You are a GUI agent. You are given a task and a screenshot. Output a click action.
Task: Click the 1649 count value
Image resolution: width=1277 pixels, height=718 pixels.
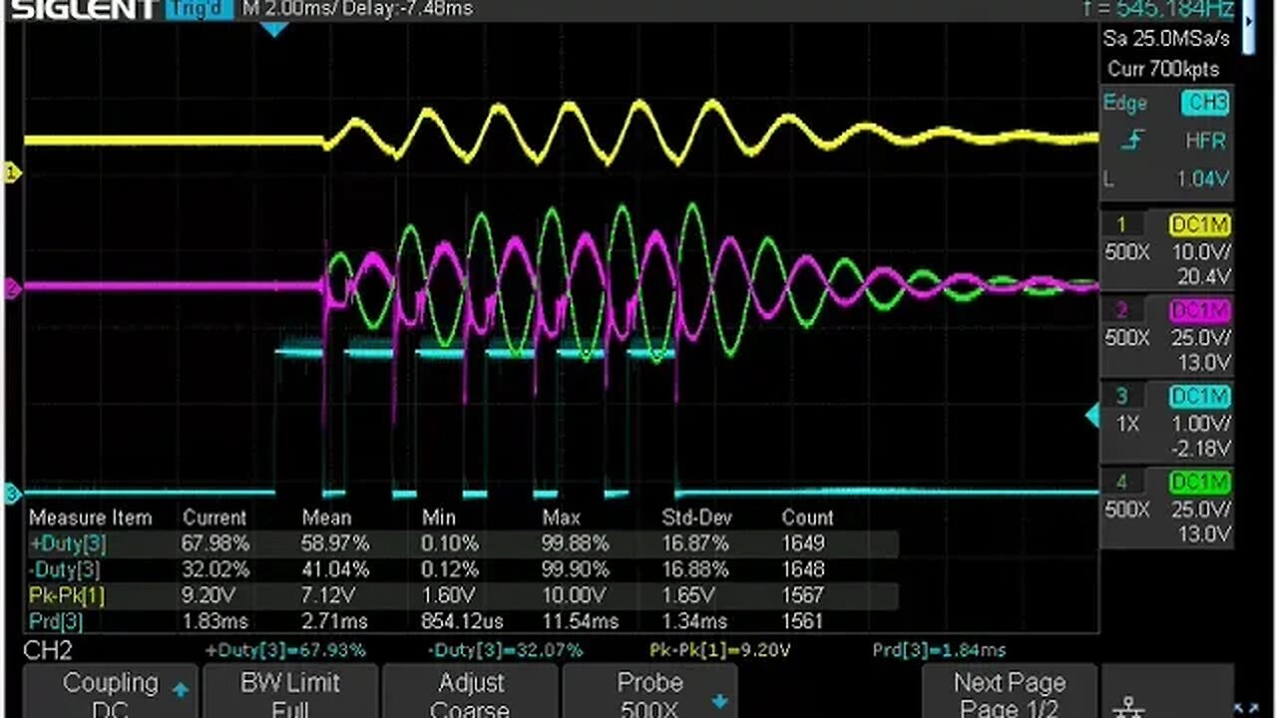pyautogui.click(x=804, y=543)
